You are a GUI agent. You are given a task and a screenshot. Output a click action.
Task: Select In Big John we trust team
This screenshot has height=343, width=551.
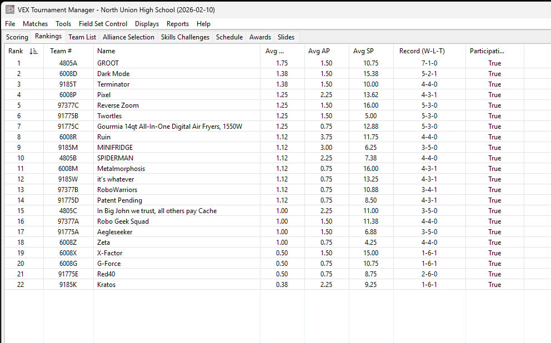(x=157, y=211)
